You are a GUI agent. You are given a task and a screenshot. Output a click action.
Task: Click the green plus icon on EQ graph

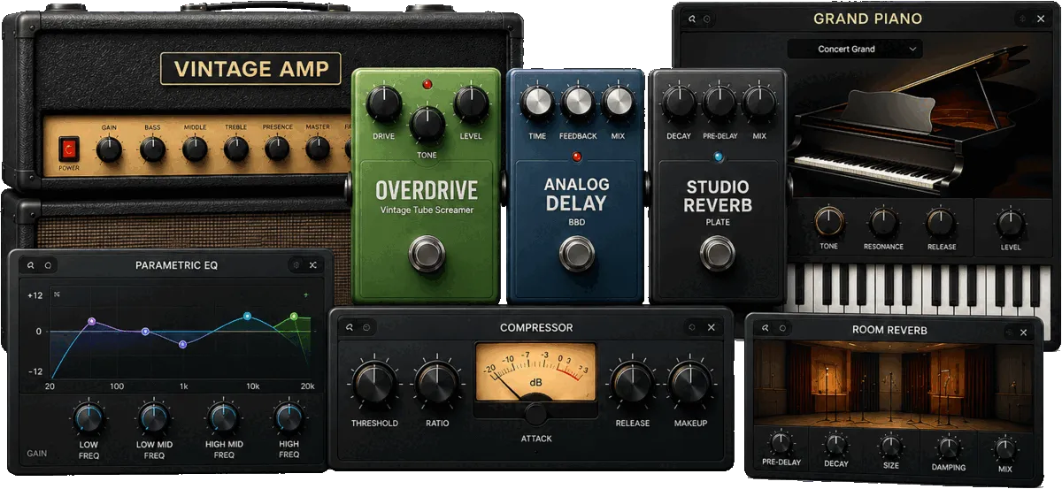(x=306, y=295)
